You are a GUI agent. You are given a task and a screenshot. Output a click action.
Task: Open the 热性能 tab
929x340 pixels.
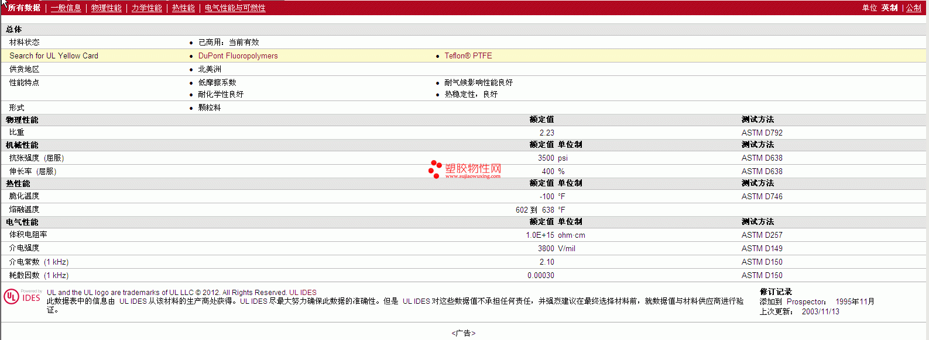click(x=183, y=8)
